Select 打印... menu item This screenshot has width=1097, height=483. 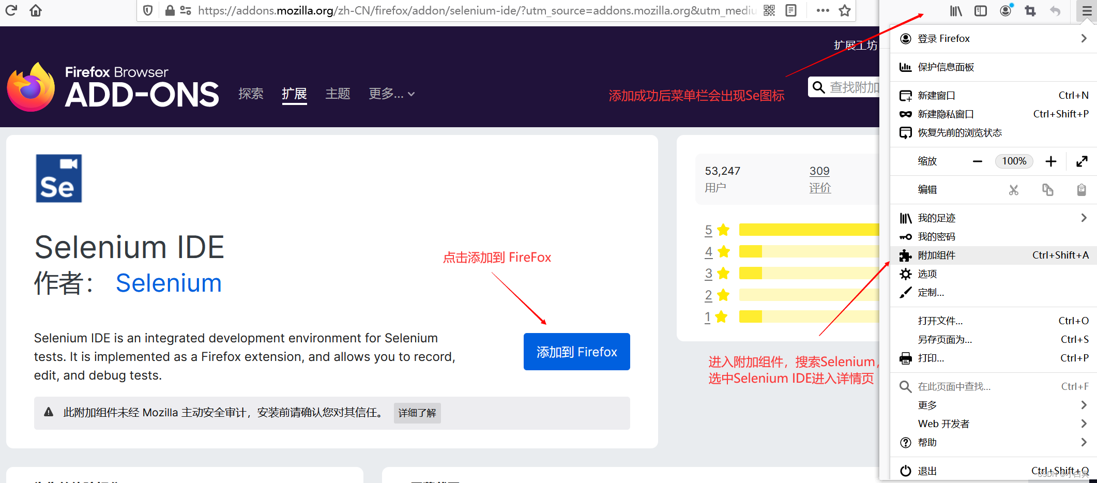click(993, 358)
